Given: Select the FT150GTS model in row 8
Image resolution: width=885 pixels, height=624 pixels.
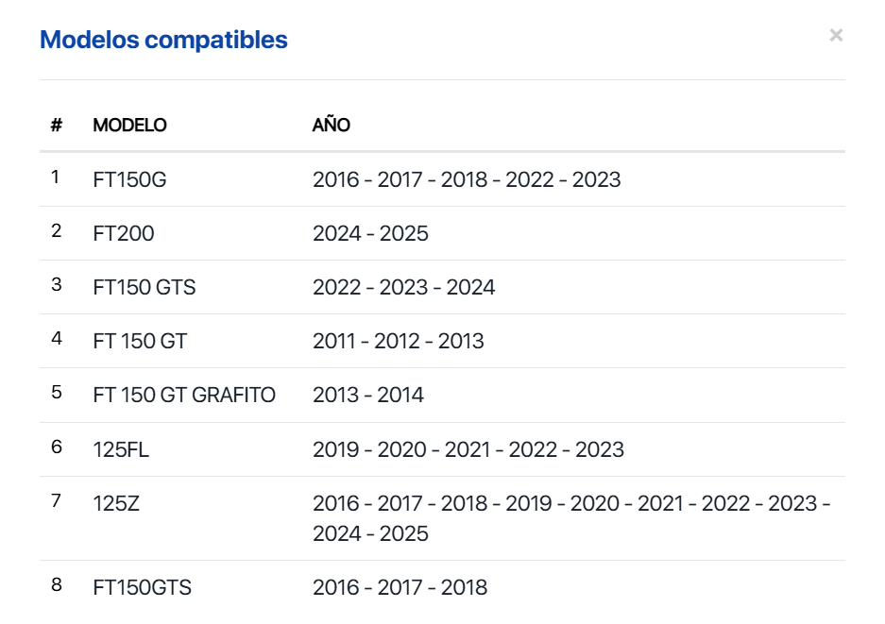Looking at the screenshot, I should pos(142,587).
